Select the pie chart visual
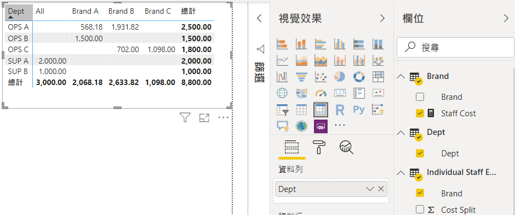 tap(340, 77)
